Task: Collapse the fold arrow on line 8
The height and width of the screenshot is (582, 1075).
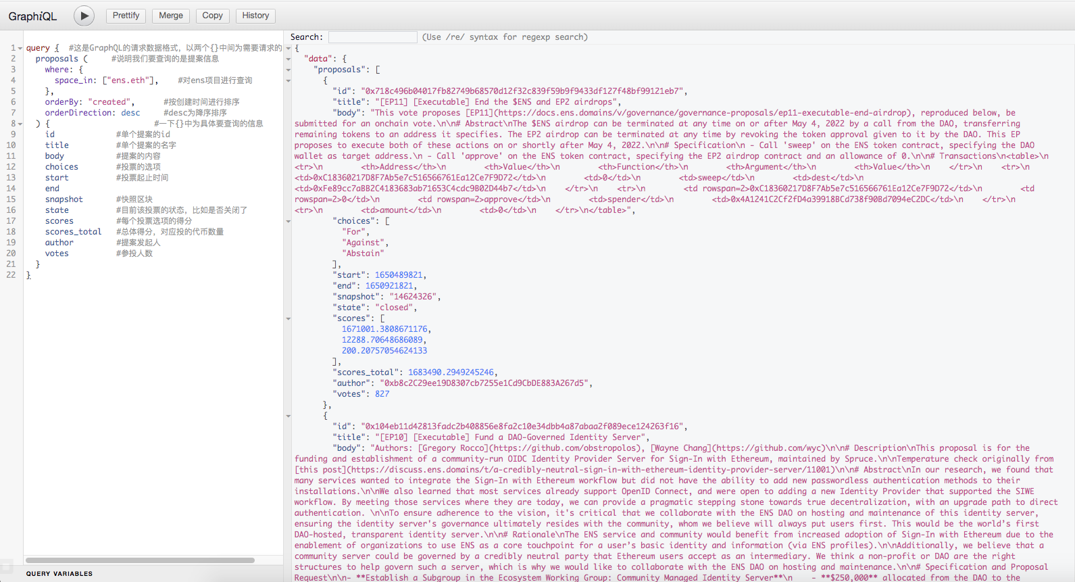Action: pyautogui.click(x=20, y=124)
